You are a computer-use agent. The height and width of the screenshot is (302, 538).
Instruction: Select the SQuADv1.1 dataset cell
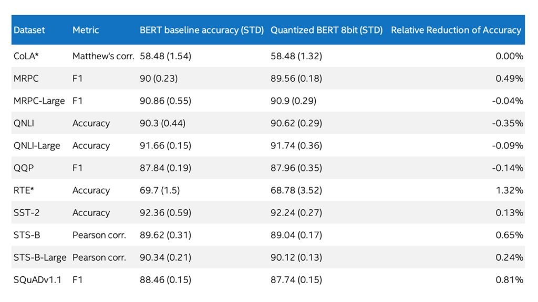coord(37,280)
